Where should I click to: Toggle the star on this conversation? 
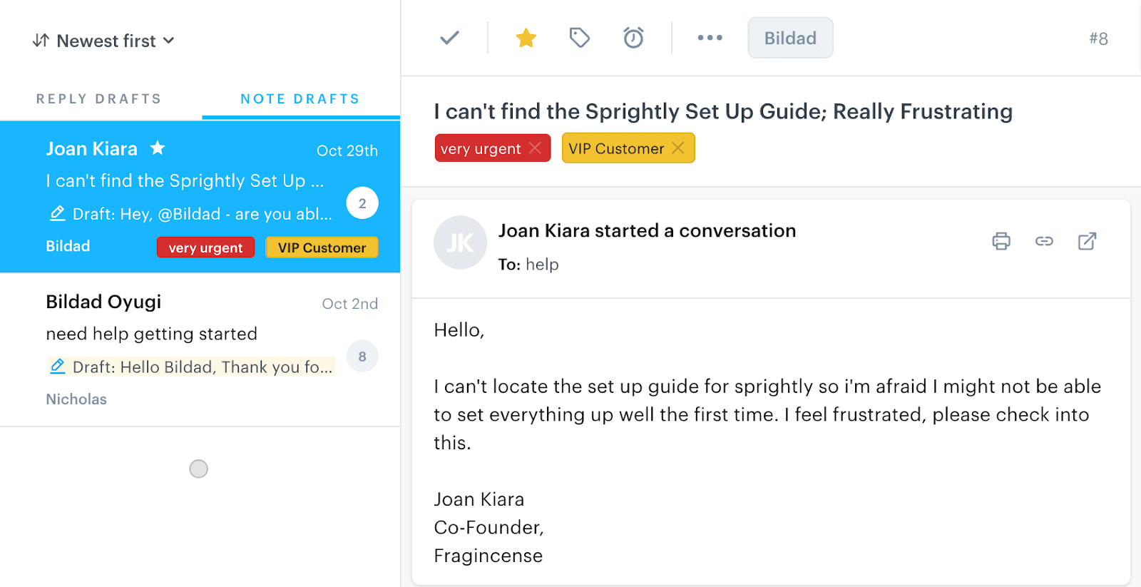526,38
